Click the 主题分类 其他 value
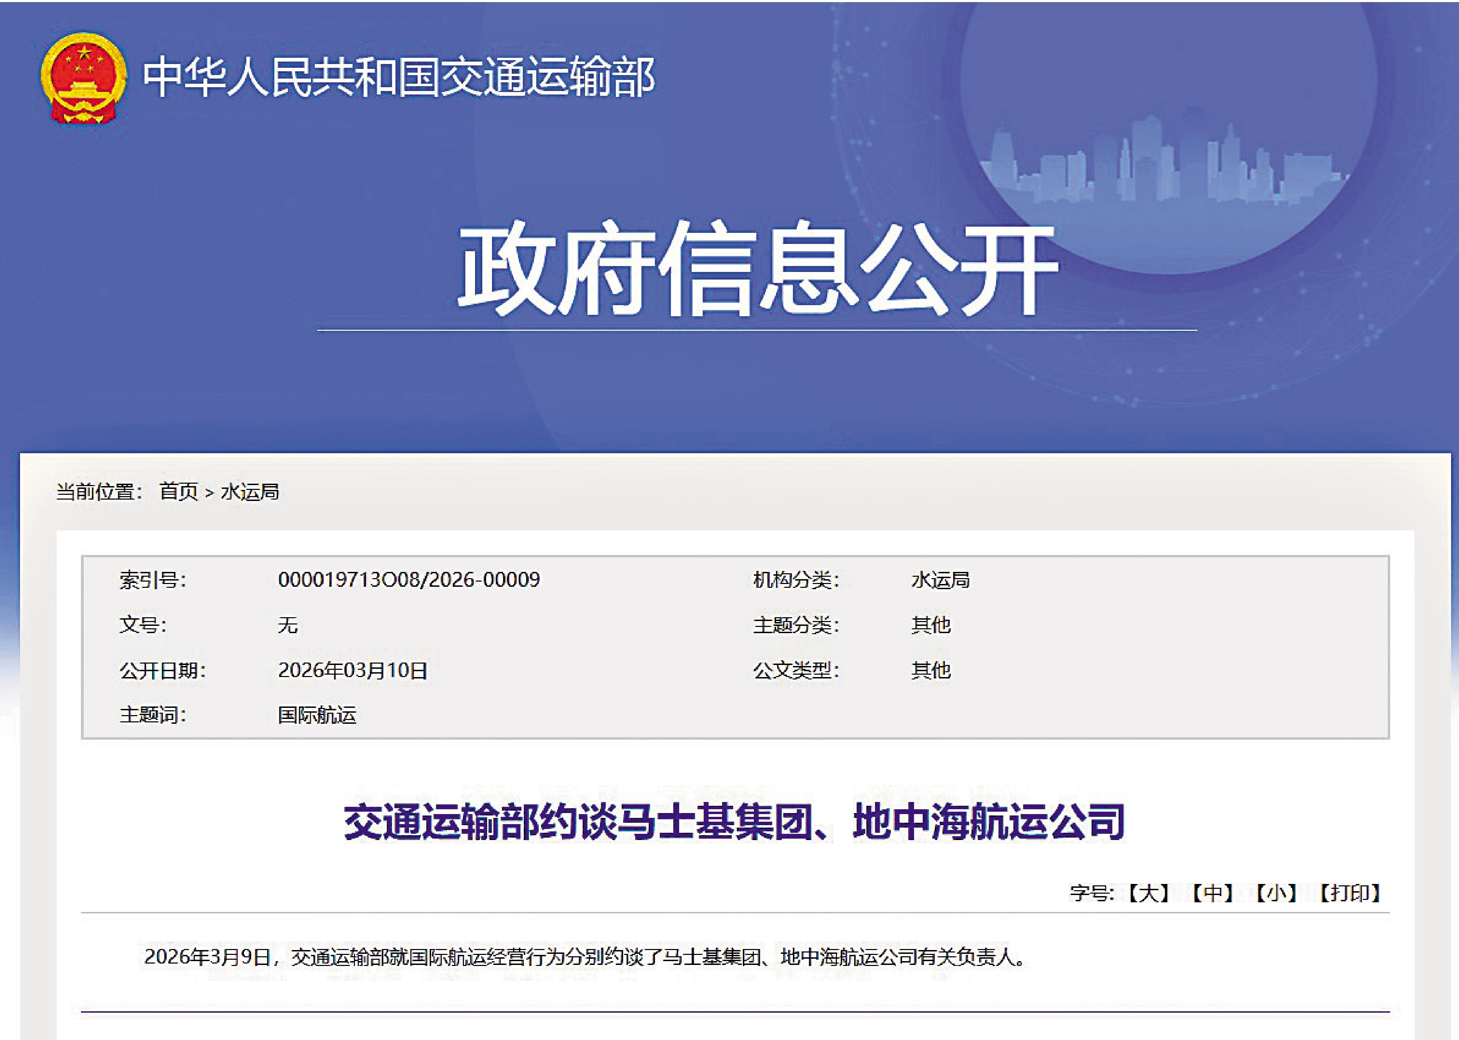 [x=931, y=625]
